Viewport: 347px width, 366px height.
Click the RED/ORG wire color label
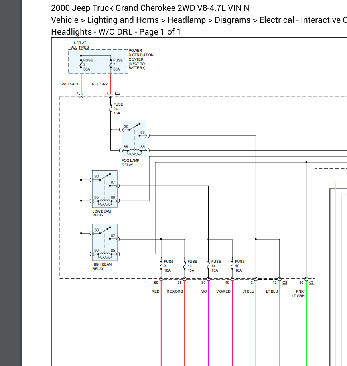point(175,291)
